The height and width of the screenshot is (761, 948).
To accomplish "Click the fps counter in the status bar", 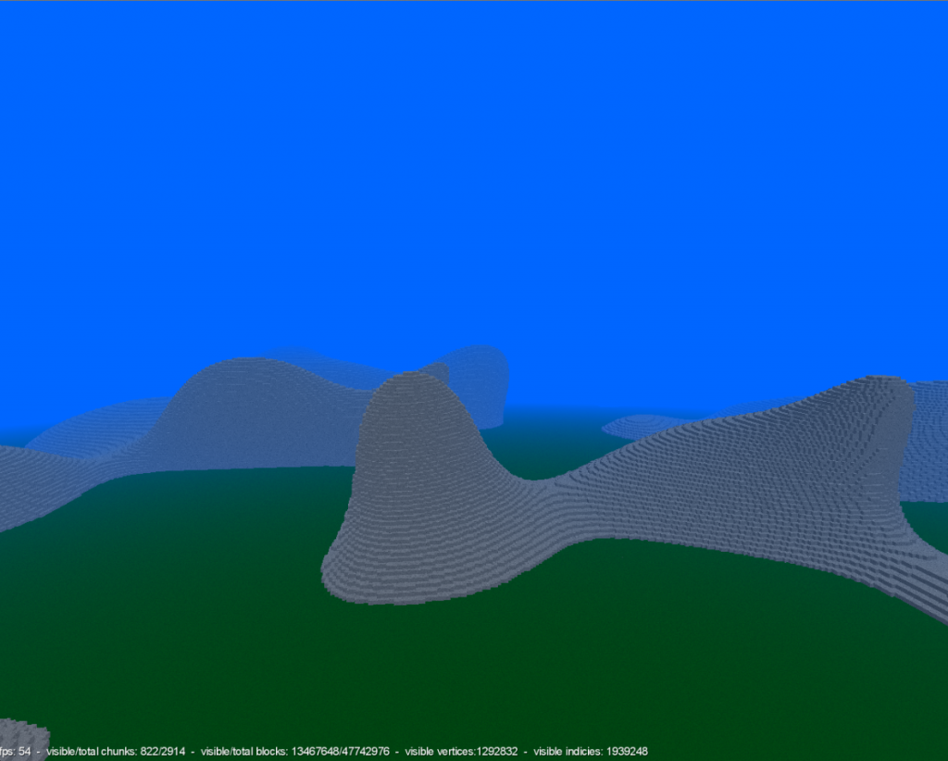I will pyautogui.click(x=17, y=751).
